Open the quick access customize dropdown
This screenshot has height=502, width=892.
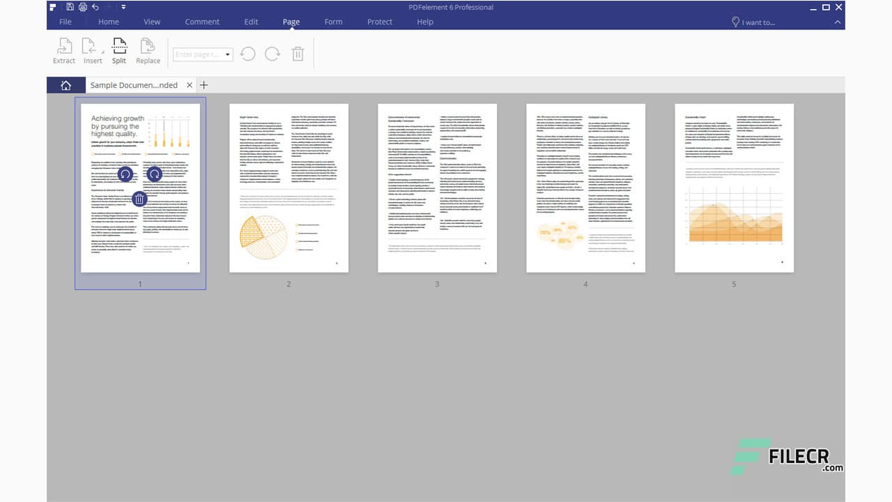coord(123,6)
